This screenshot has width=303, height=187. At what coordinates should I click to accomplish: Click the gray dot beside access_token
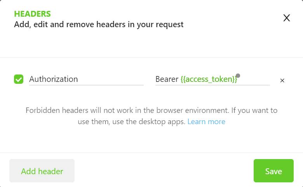[238, 76]
